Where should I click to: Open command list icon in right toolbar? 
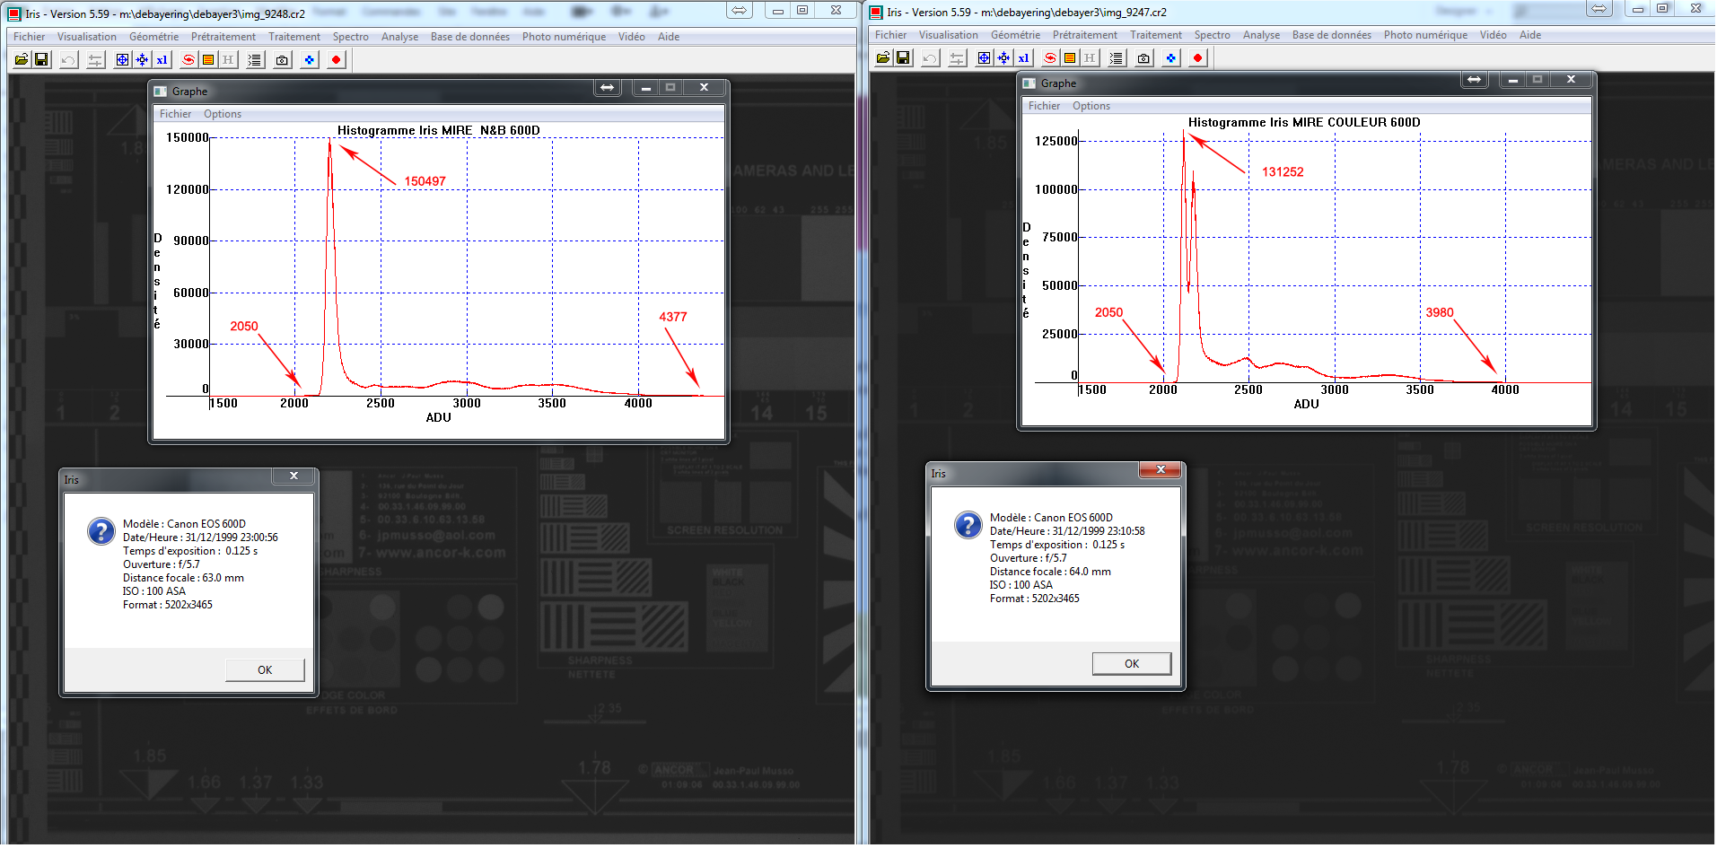1117,58
